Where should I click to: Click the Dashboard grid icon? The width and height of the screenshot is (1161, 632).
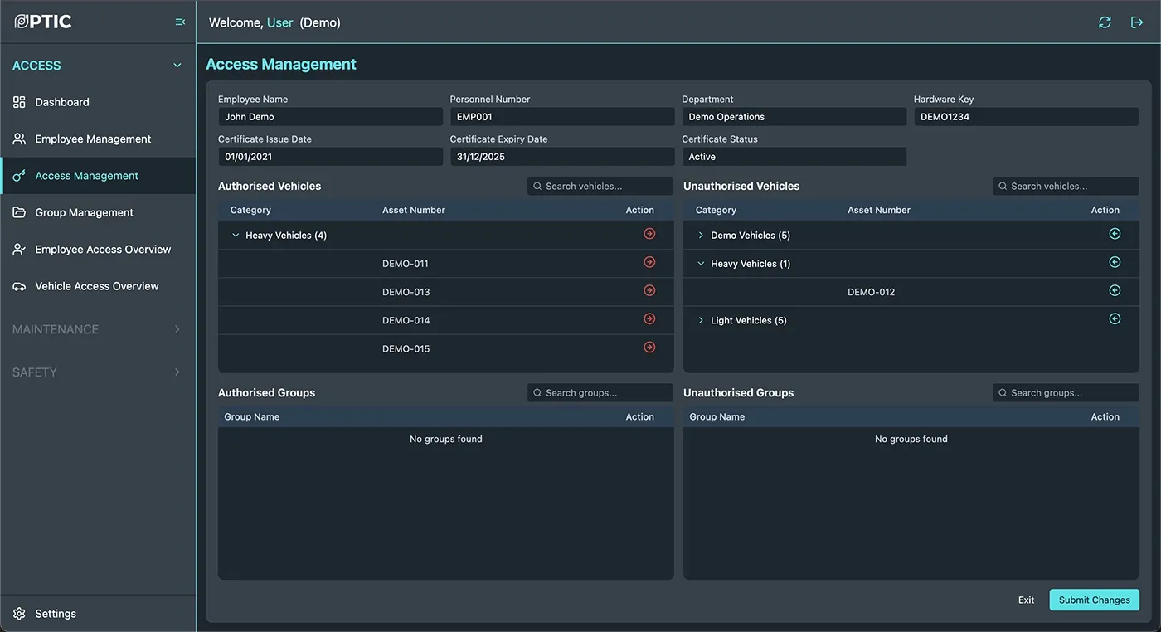coord(19,102)
